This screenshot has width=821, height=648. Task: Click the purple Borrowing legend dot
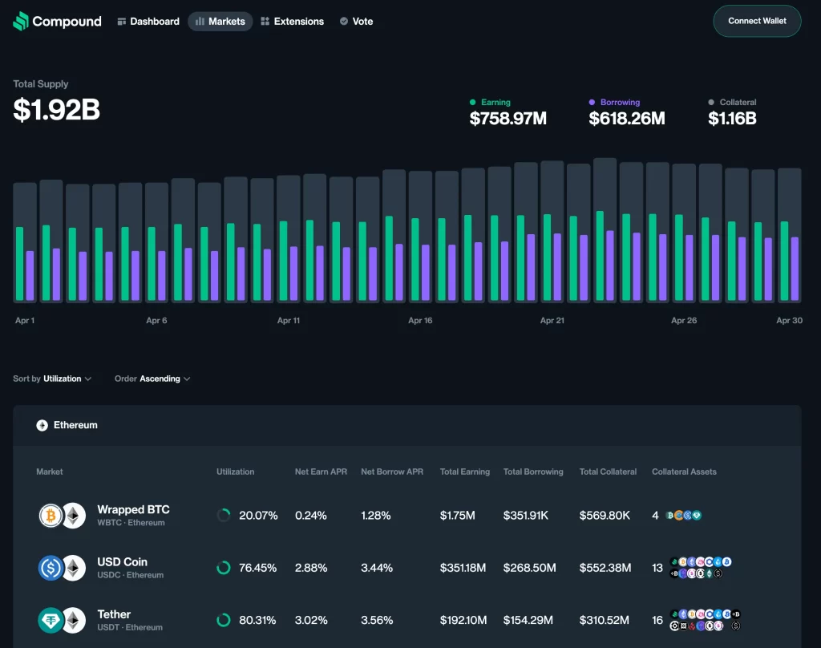(x=592, y=102)
